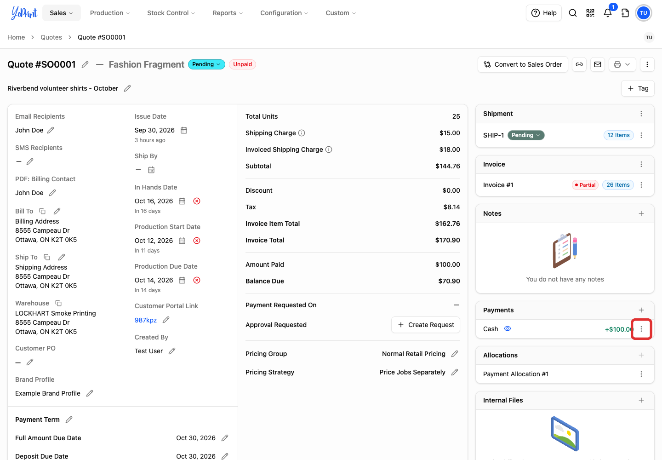This screenshot has height=460, width=662.
Task: Change SHIP-1 Pending status dropdown
Action: click(526, 135)
